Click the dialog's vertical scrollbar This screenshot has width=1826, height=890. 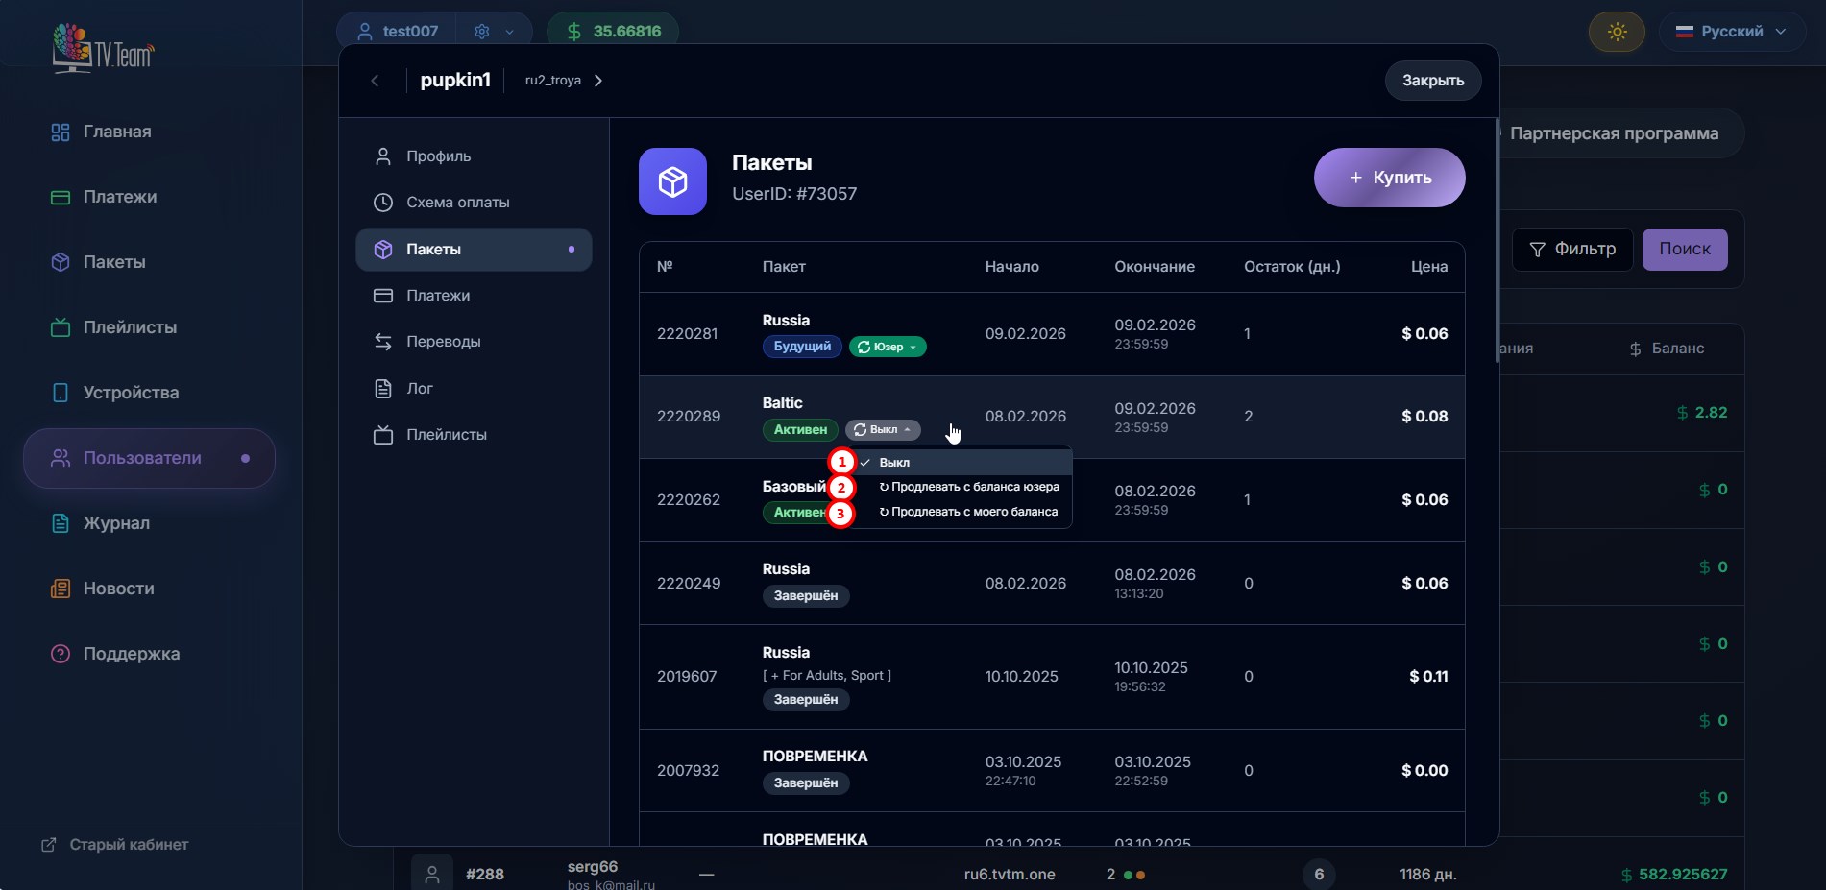tap(1497, 240)
